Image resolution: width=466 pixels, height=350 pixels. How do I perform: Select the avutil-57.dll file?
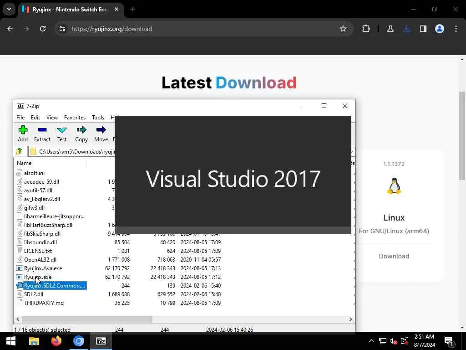(38, 190)
